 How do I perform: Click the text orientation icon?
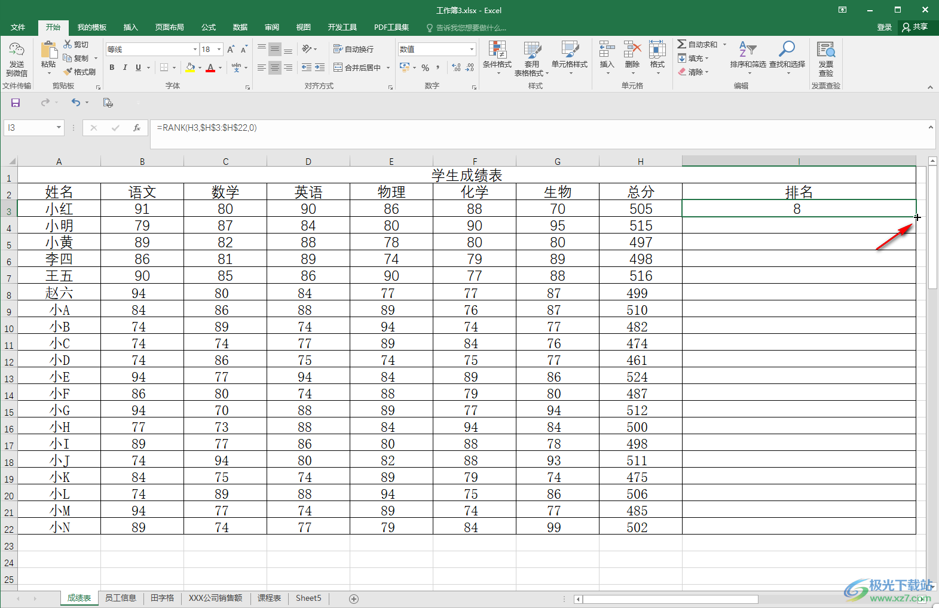307,49
